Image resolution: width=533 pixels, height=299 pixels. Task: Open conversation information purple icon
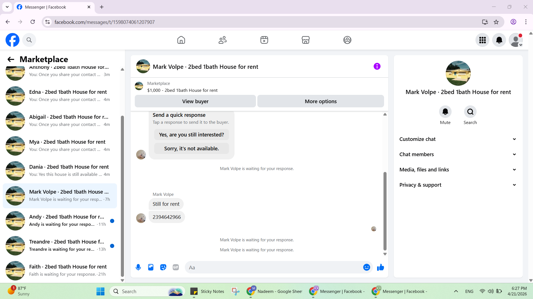point(377,66)
